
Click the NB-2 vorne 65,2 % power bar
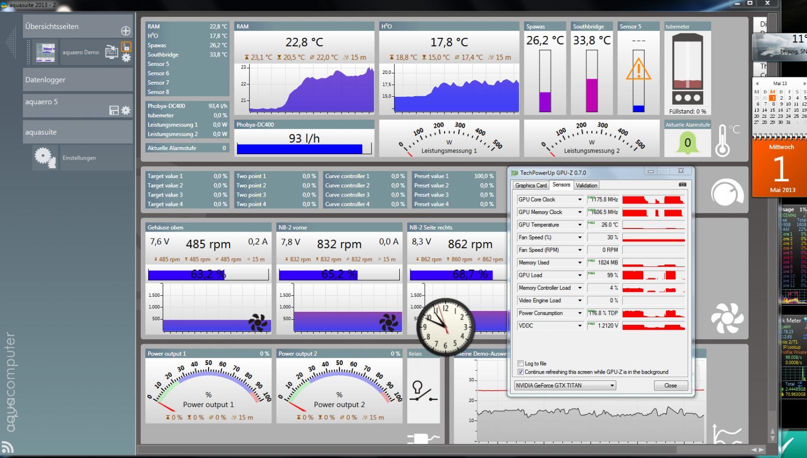(x=339, y=274)
